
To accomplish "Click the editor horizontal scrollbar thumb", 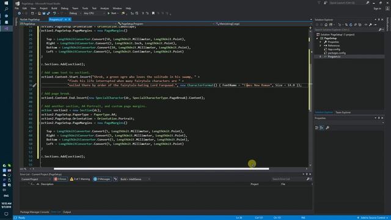I will 161,169.
